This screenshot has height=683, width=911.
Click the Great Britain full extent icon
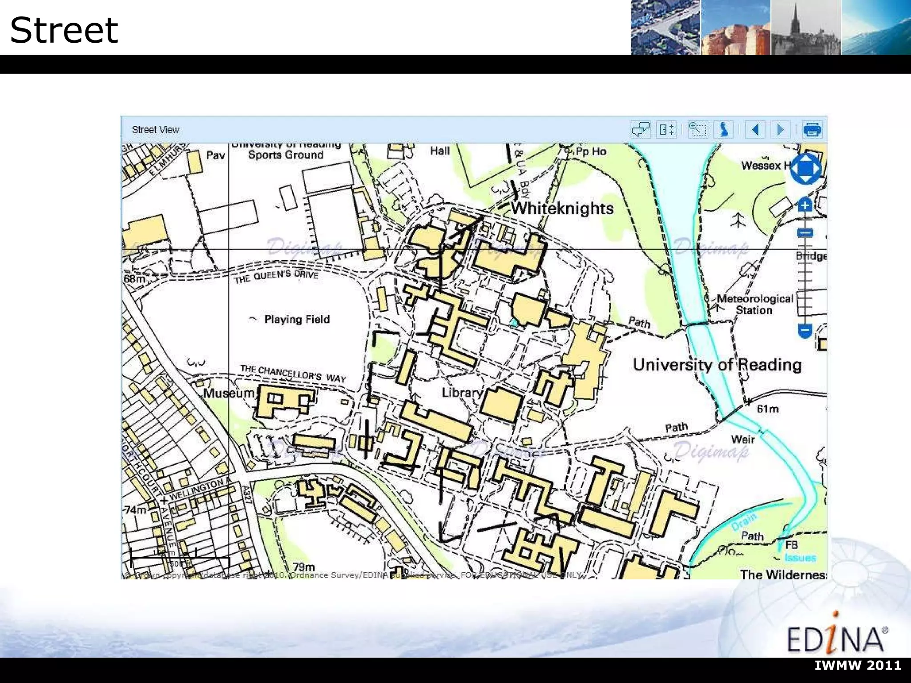[x=724, y=130]
